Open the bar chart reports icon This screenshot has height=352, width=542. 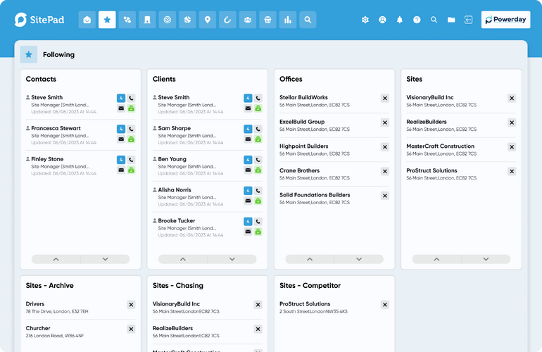pyautogui.click(x=287, y=20)
